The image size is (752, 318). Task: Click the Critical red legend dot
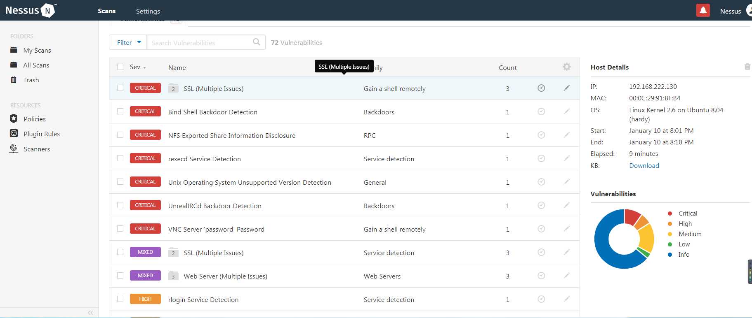pyautogui.click(x=670, y=213)
